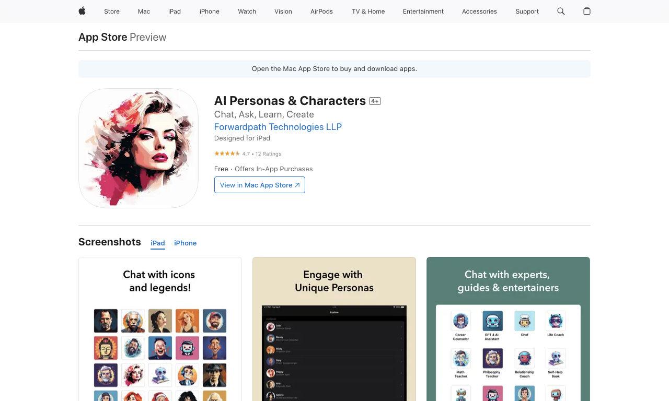
Task: Click the Chef persona icon
Action: [524, 321]
